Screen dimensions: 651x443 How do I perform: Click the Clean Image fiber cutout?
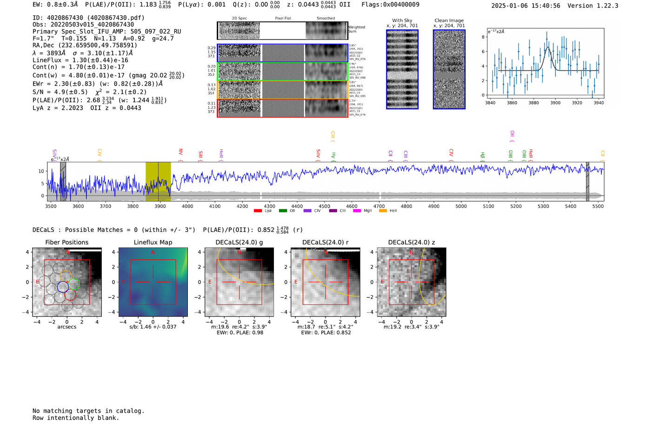[x=449, y=69]
